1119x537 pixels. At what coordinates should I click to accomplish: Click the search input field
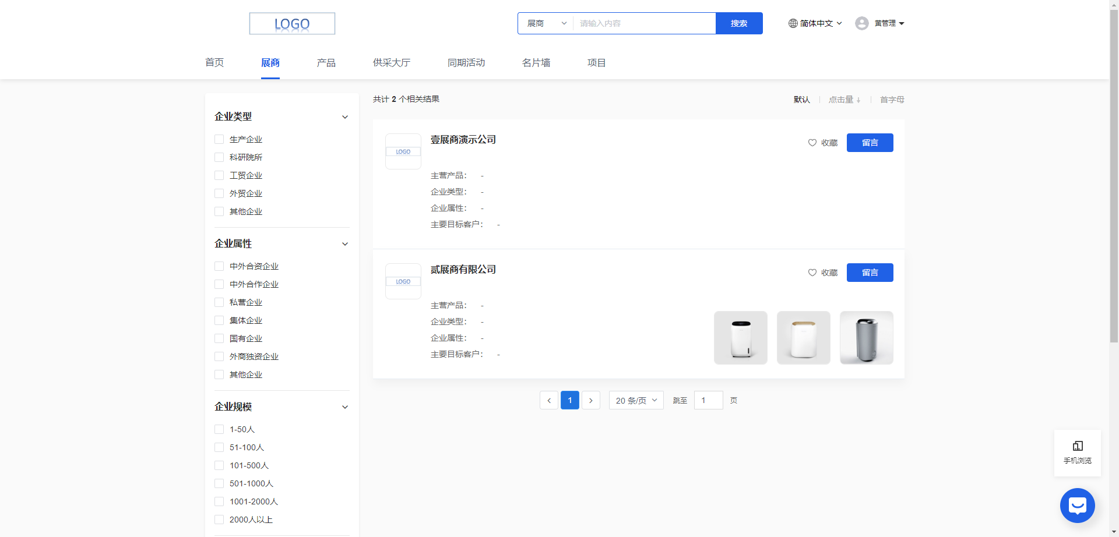click(x=645, y=23)
